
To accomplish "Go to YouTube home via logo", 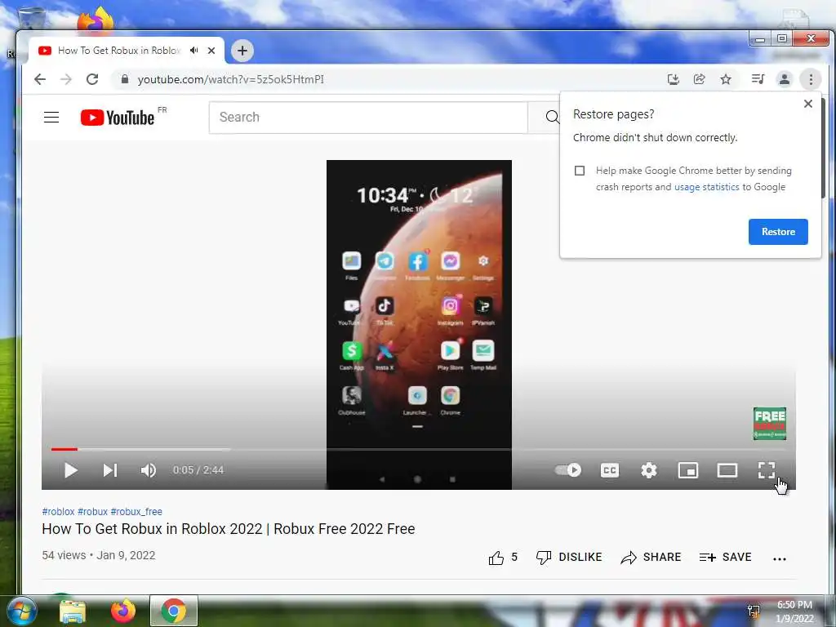I will [x=118, y=118].
